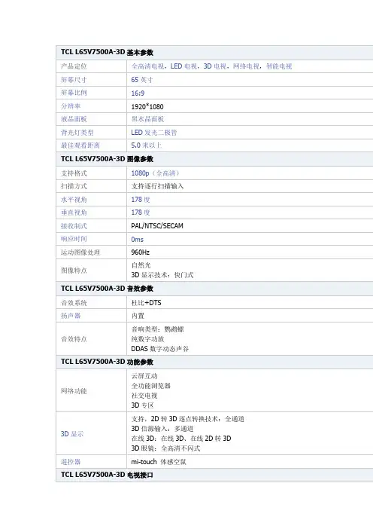The width and height of the screenshot is (373, 529).
Task: Open the 3D 电视 link in 产品定位 row
Action: (x=215, y=66)
